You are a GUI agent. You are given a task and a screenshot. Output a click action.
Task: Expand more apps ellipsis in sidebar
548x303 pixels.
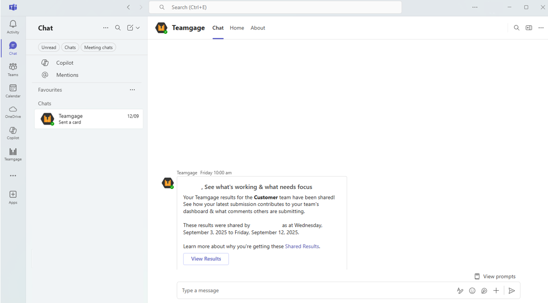[x=13, y=176]
